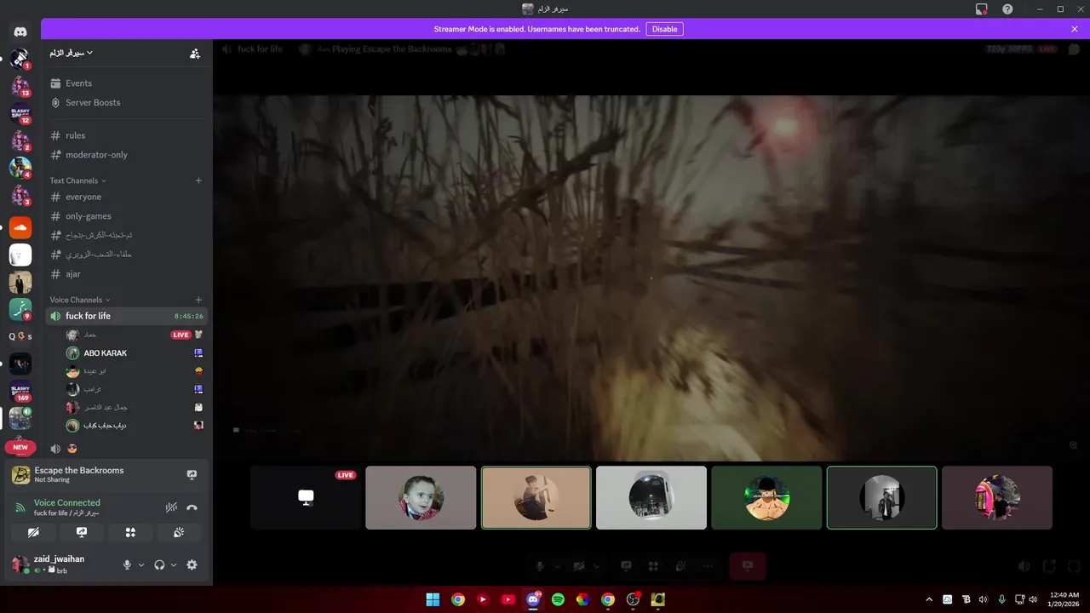Open the server icon with 13 badge
This screenshot has width=1090, height=613.
20,86
